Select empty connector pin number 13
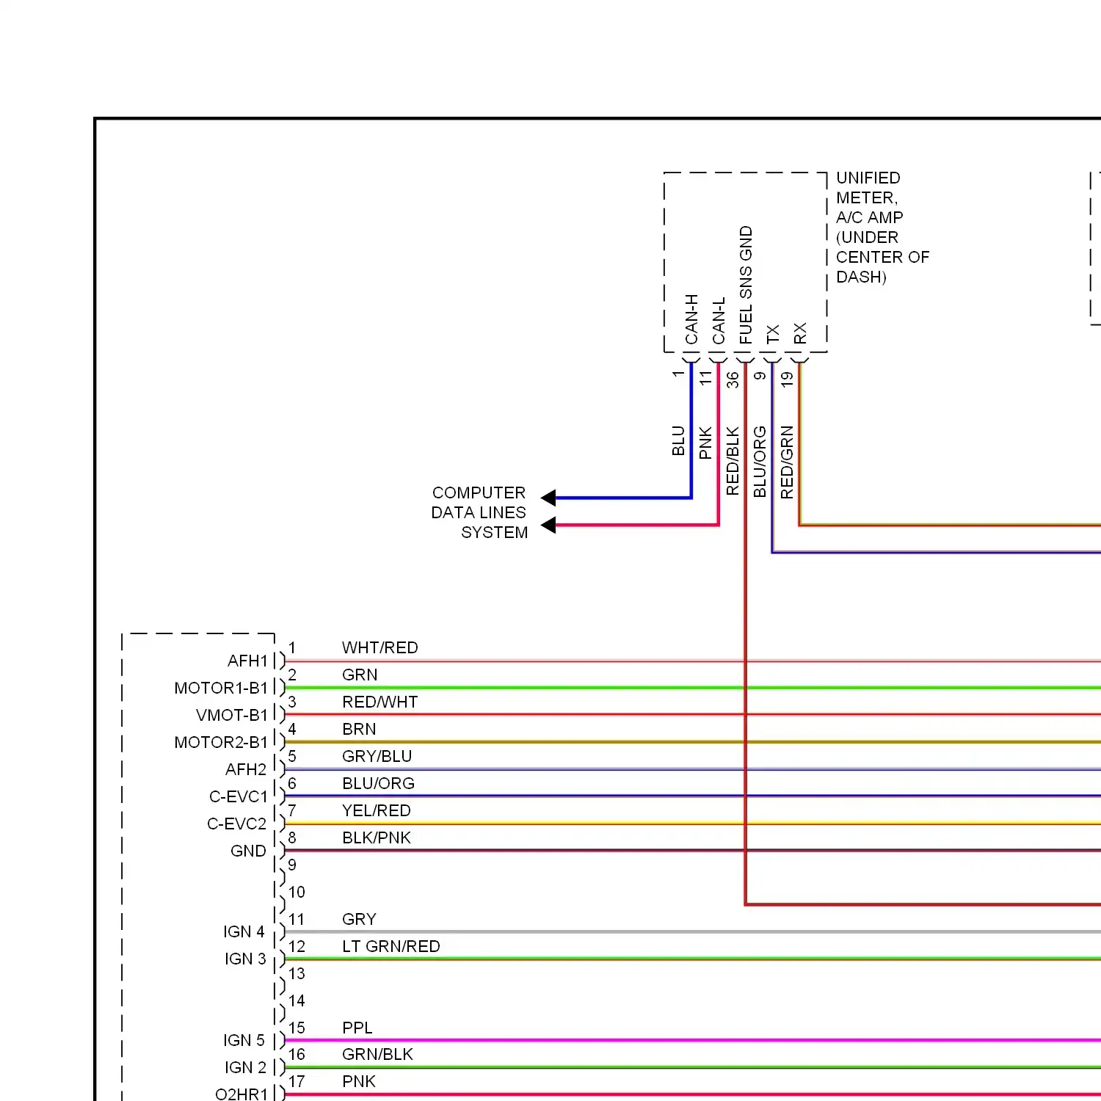1101x1101 pixels. click(x=297, y=973)
